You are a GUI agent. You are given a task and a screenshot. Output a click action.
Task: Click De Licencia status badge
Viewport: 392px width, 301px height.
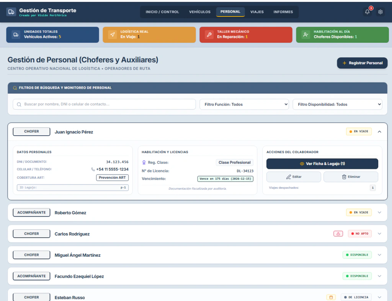[x=356, y=297]
